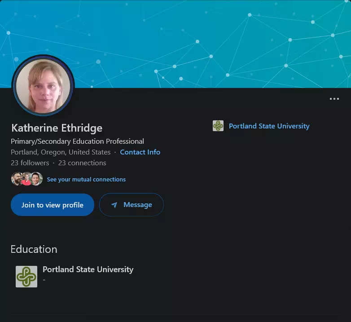Click the Katherine Ethridge name heading
This screenshot has height=322, width=351.
[x=57, y=128]
